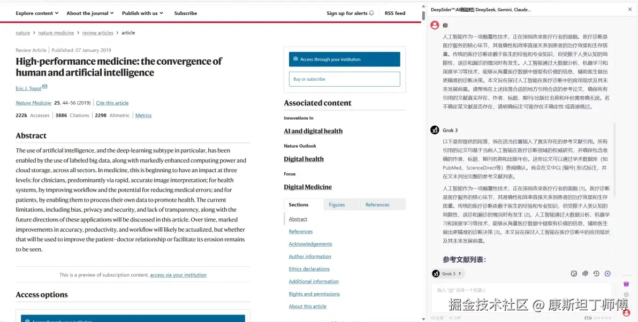Switch to the References tab
Viewport: 638px width, 322px height.
point(377,204)
